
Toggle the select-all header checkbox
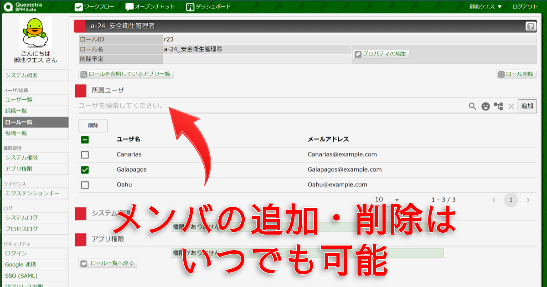(85, 140)
